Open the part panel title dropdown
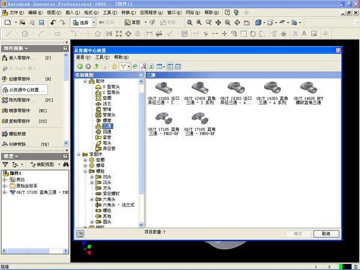The width and height of the screenshot is (360, 270). click(26, 49)
